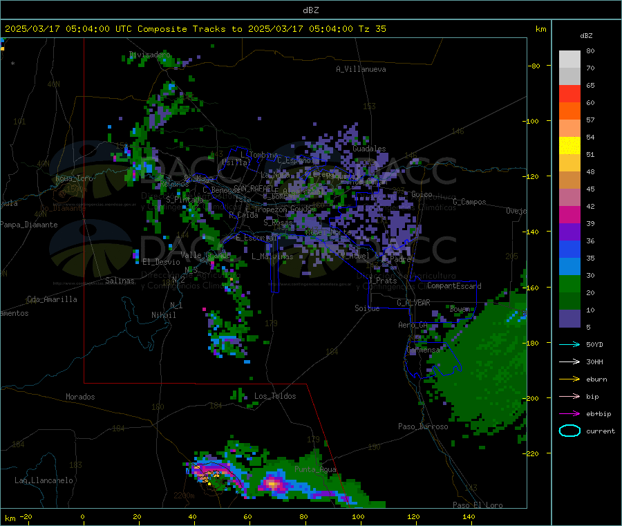Click the 'Goico' map label
The height and width of the screenshot is (526, 622).
[422, 194]
